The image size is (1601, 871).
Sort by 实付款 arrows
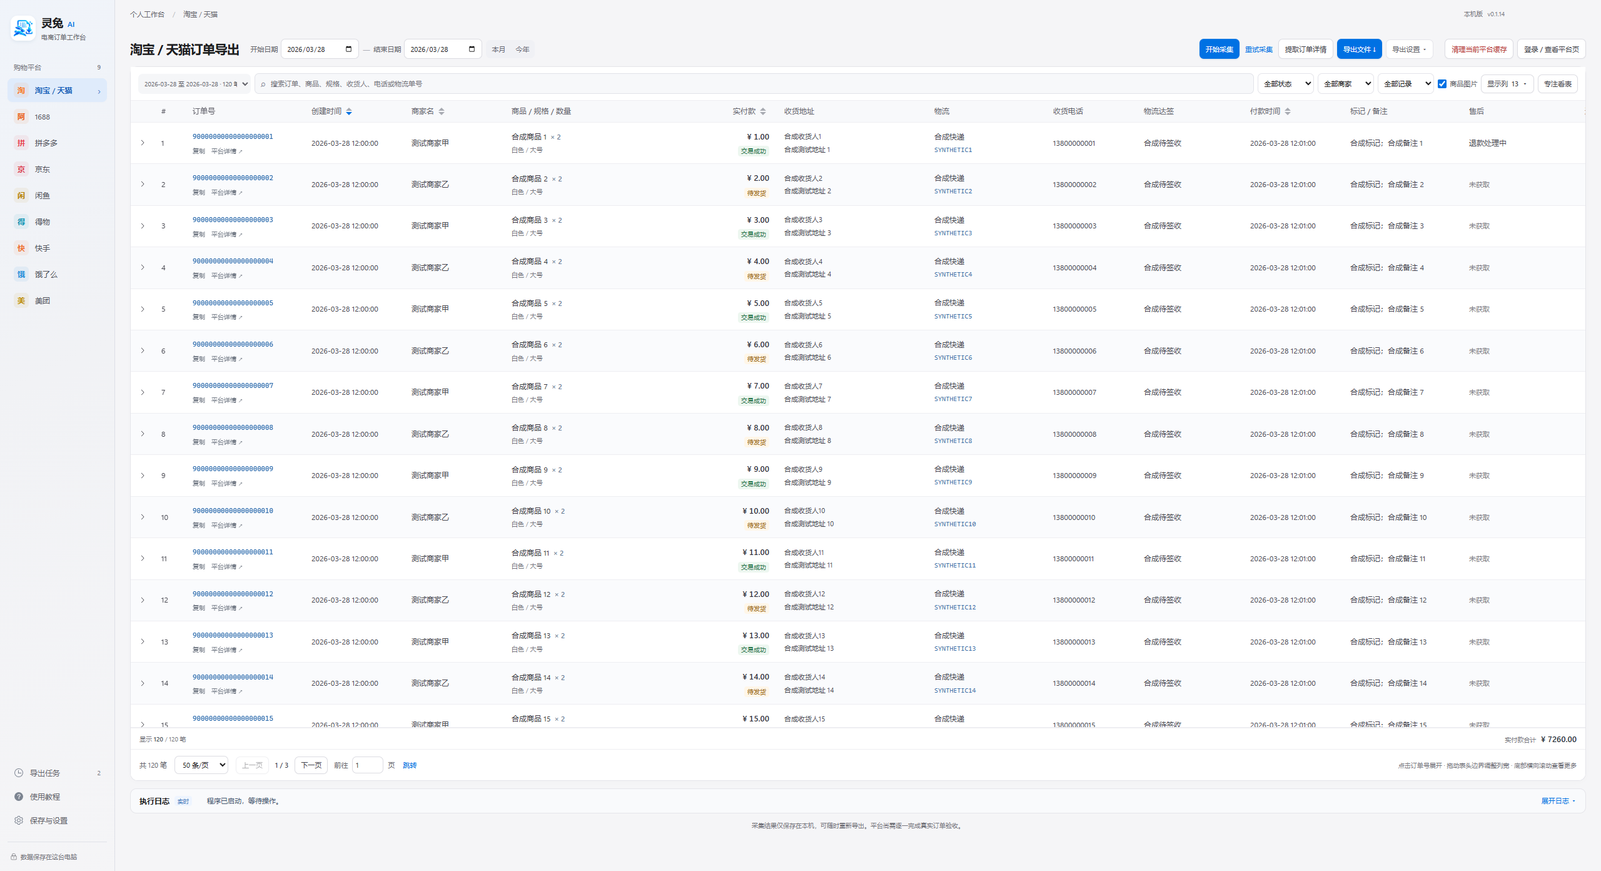coord(763,111)
